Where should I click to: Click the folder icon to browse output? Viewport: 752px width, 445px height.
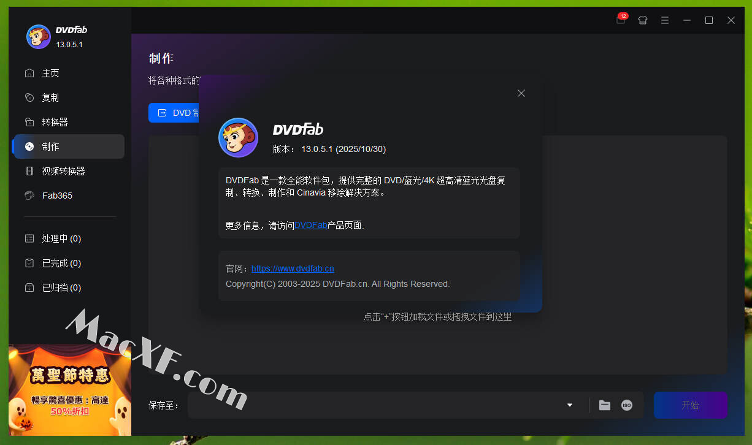pyautogui.click(x=605, y=405)
